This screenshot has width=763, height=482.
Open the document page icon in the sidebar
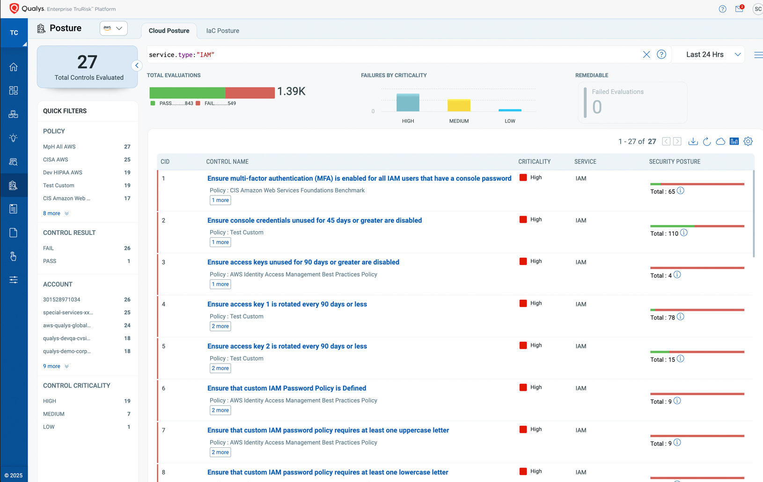click(x=14, y=233)
